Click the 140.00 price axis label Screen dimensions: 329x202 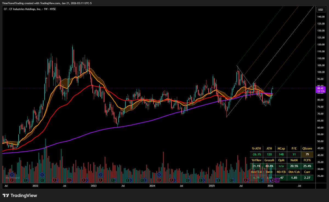click(x=321, y=17)
